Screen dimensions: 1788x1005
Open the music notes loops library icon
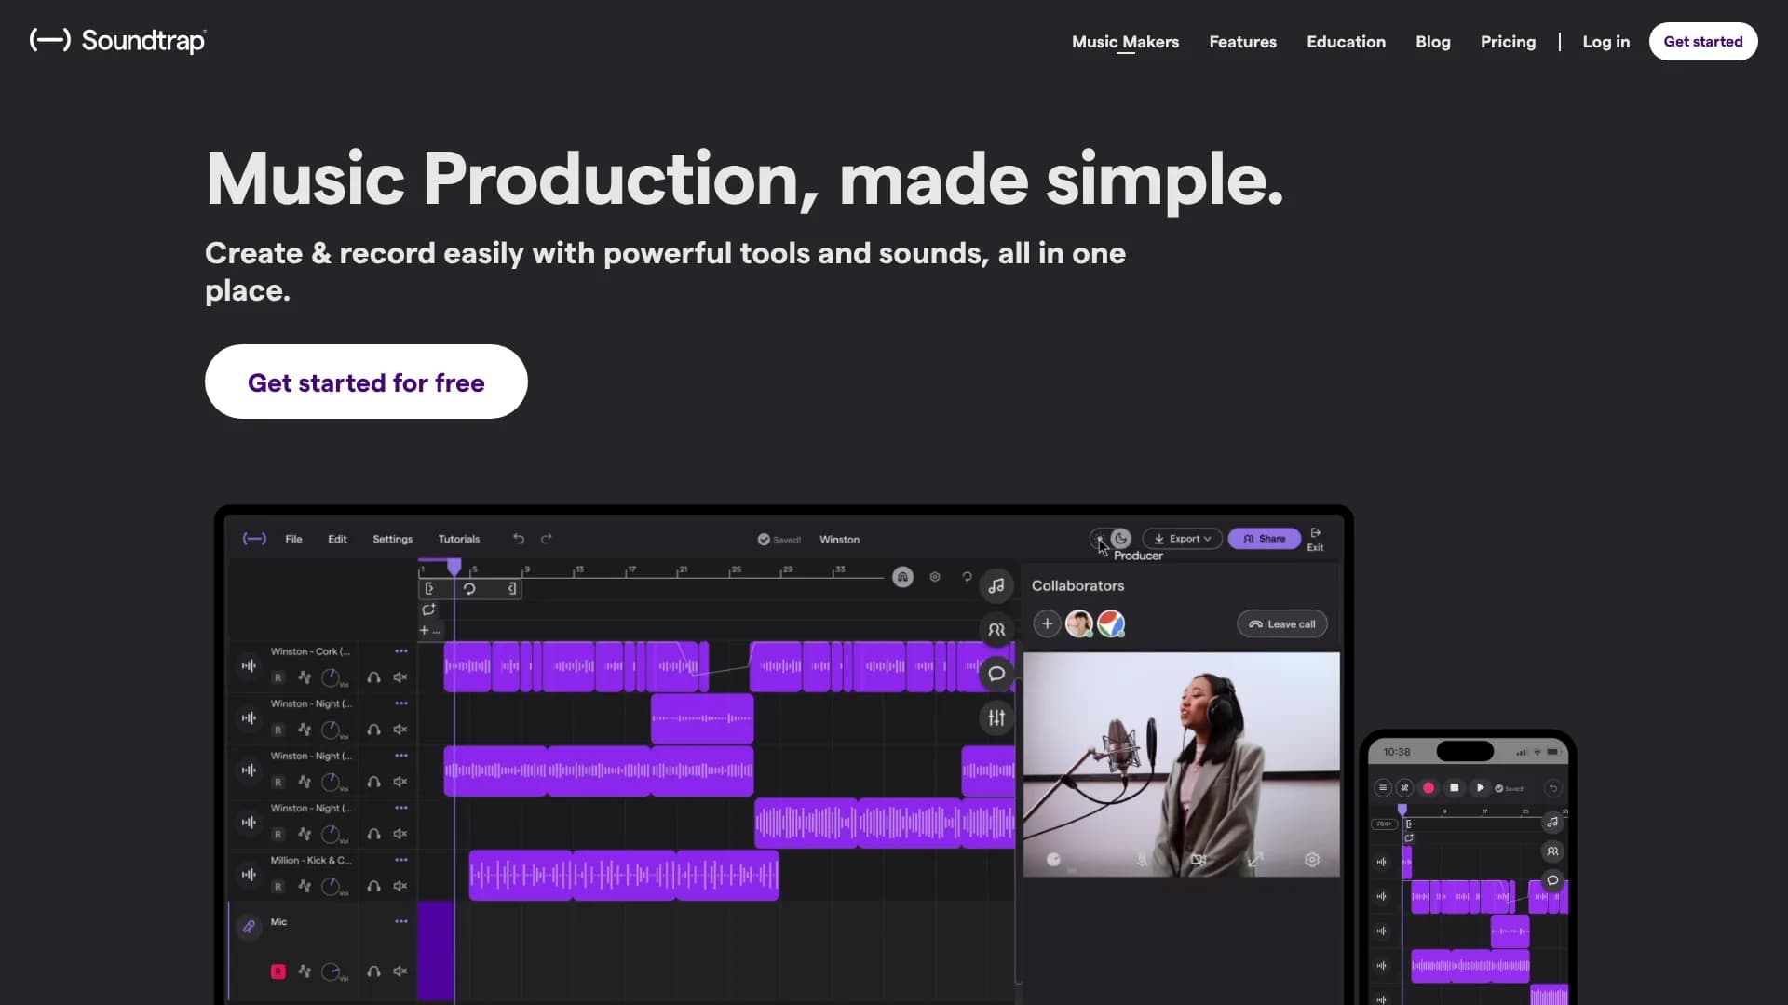996,585
